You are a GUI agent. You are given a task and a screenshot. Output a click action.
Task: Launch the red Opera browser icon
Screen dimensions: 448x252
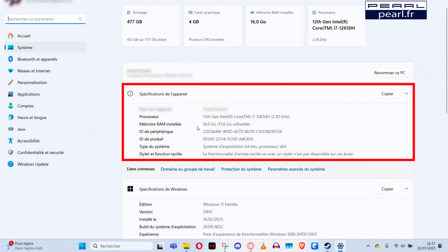tap(199, 246)
